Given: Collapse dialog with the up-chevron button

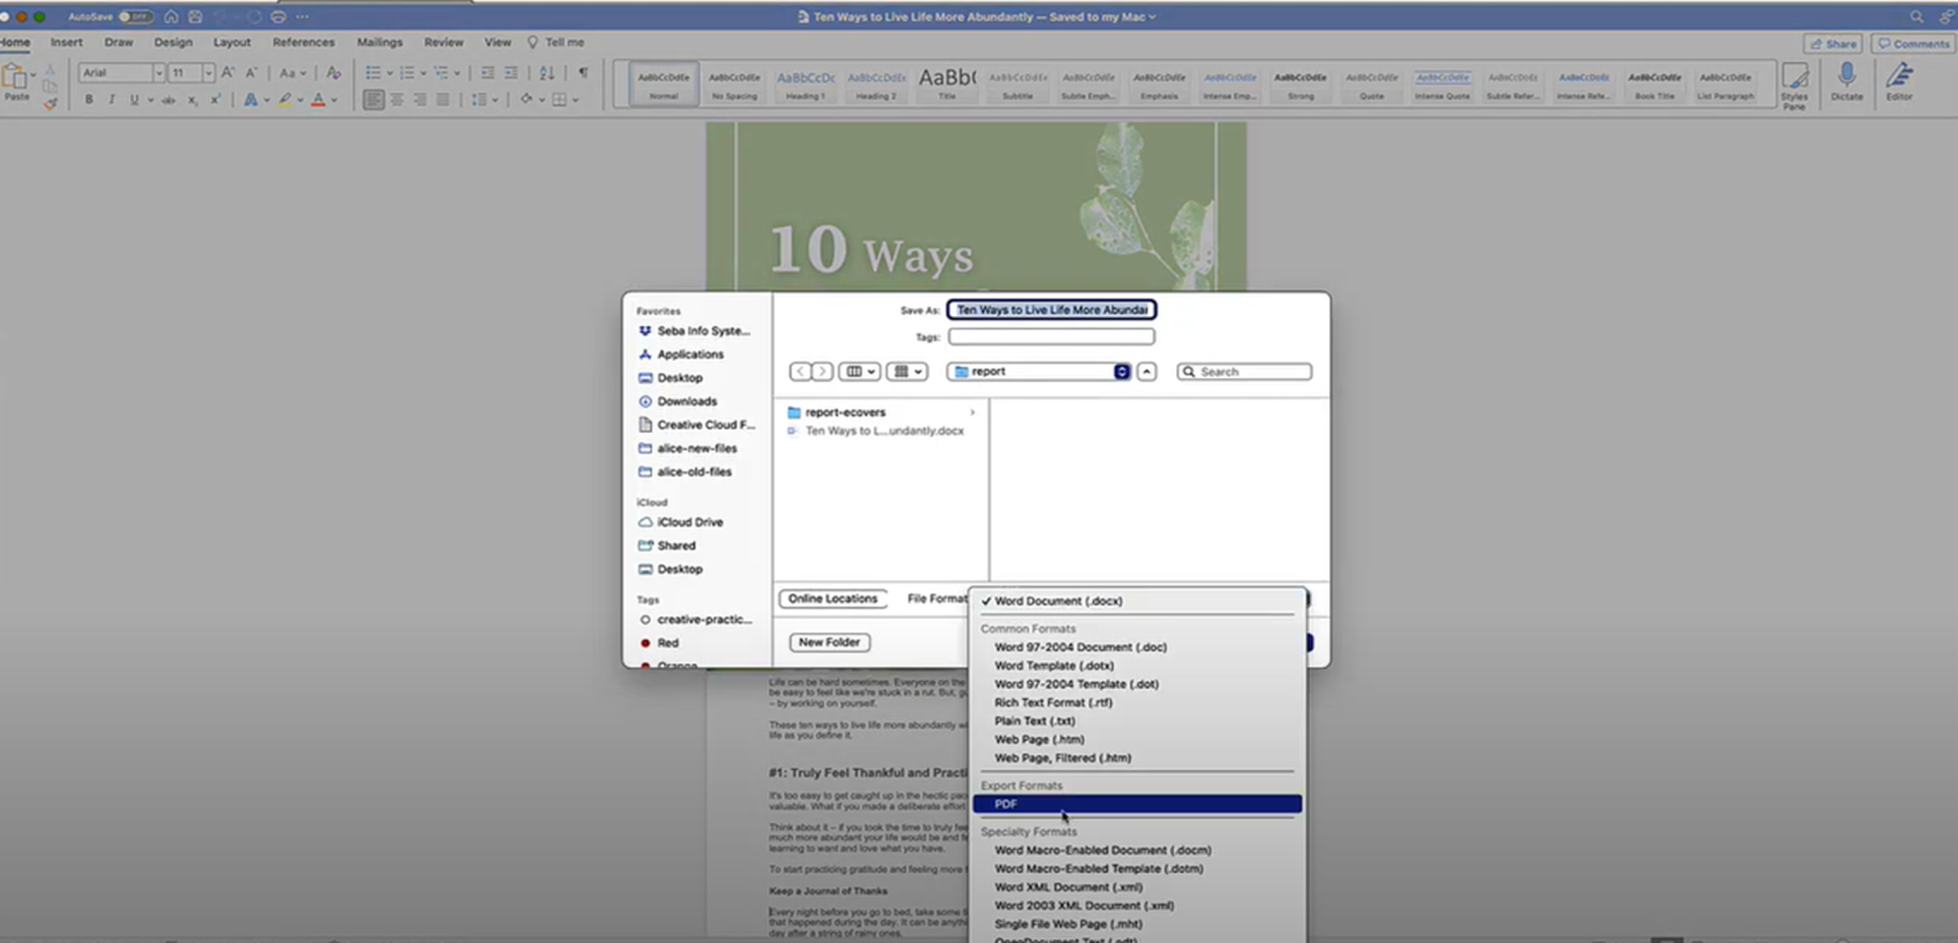Looking at the screenshot, I should [x=1146, y=372].
